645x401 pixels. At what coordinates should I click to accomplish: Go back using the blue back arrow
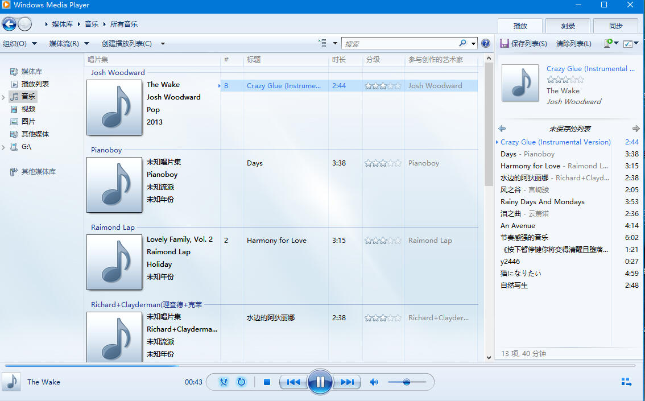[9, 24]
